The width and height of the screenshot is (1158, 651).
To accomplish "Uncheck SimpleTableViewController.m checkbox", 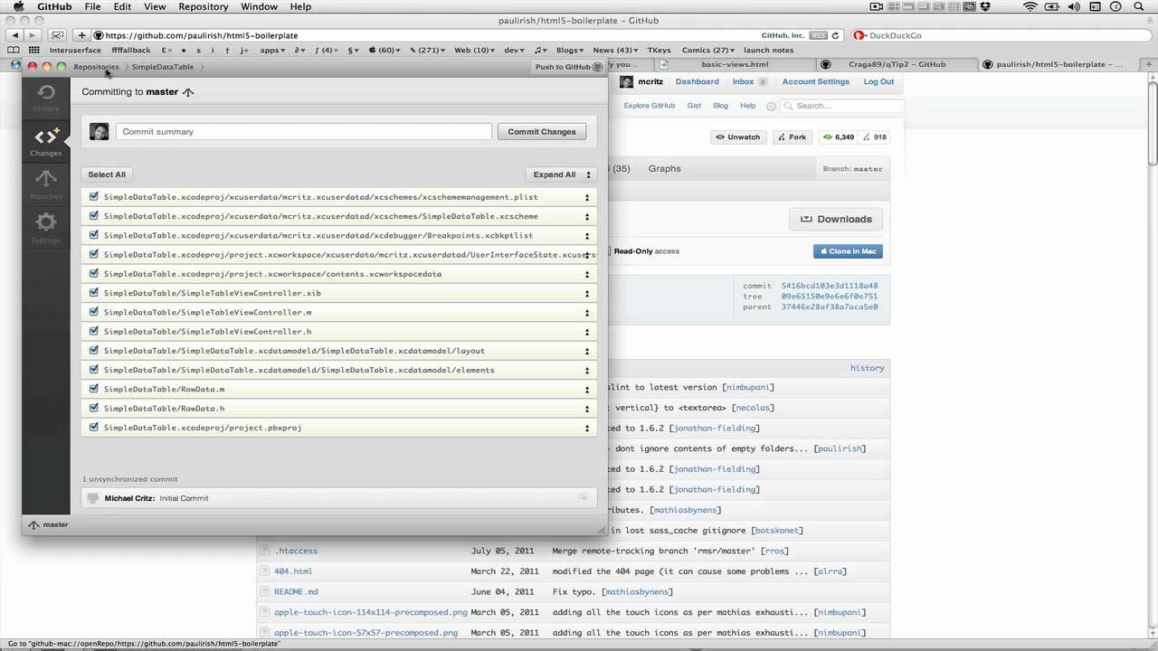I will 94,312.
